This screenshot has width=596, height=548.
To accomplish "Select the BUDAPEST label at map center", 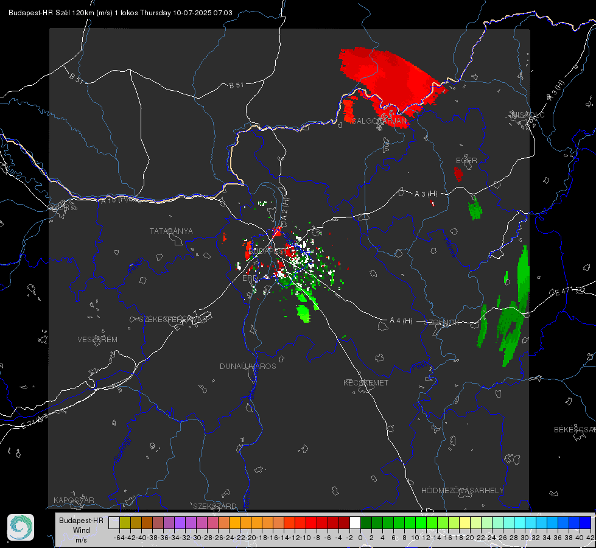I will click(268, 251).
